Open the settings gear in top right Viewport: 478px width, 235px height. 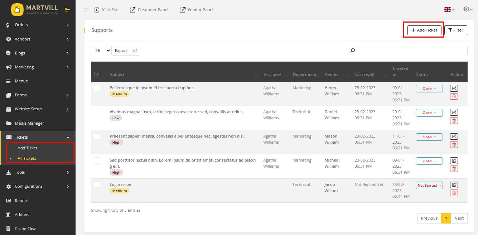(x=468, y=9)
